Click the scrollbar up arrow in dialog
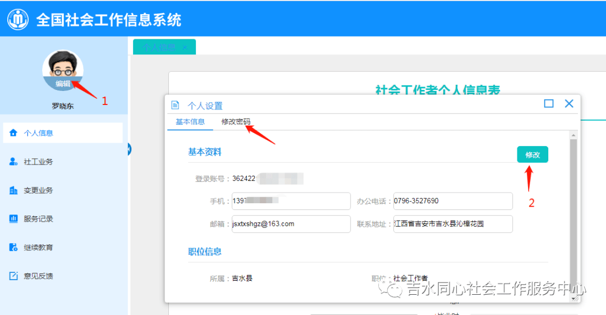 point(573,135)
